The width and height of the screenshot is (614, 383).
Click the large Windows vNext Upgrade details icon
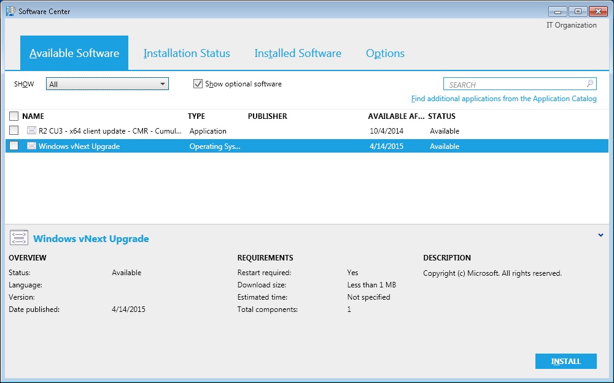[19, 238]
